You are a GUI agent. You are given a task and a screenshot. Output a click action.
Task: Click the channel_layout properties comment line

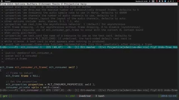click(x=65, y=19)
